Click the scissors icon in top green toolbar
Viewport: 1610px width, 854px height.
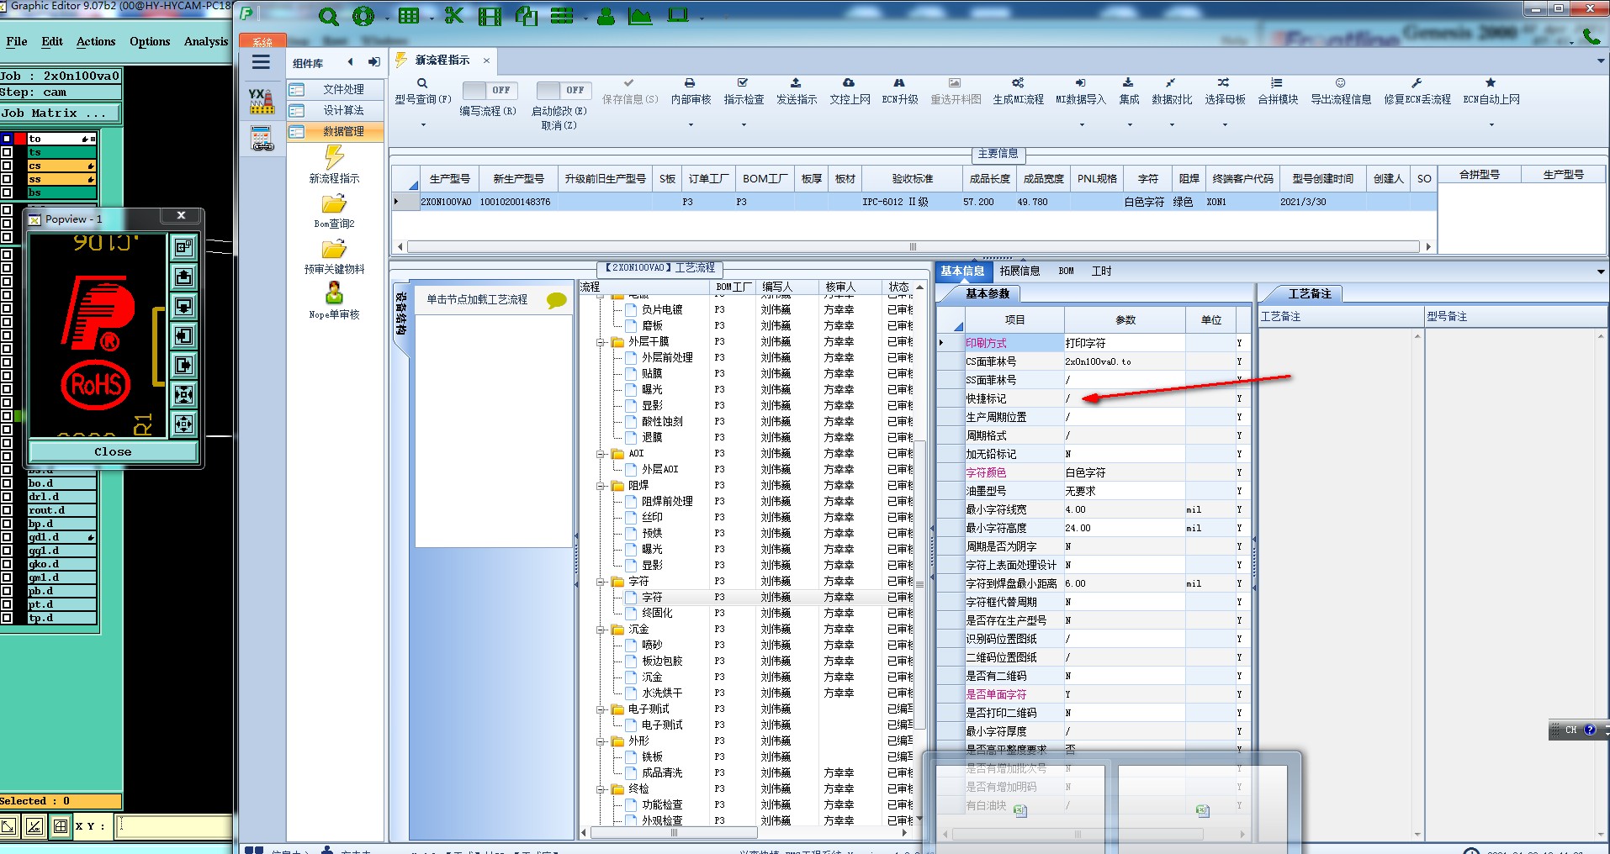pyautogui.click(x=454, y=16)
